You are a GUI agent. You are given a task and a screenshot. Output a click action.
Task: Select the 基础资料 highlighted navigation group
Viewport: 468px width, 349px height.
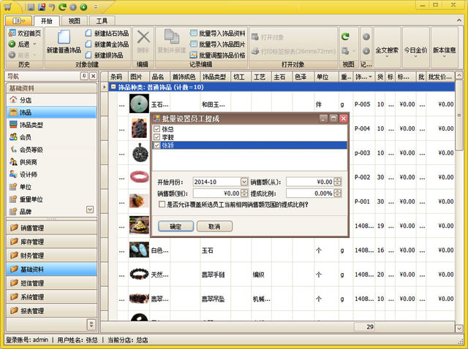coord(52,269)
